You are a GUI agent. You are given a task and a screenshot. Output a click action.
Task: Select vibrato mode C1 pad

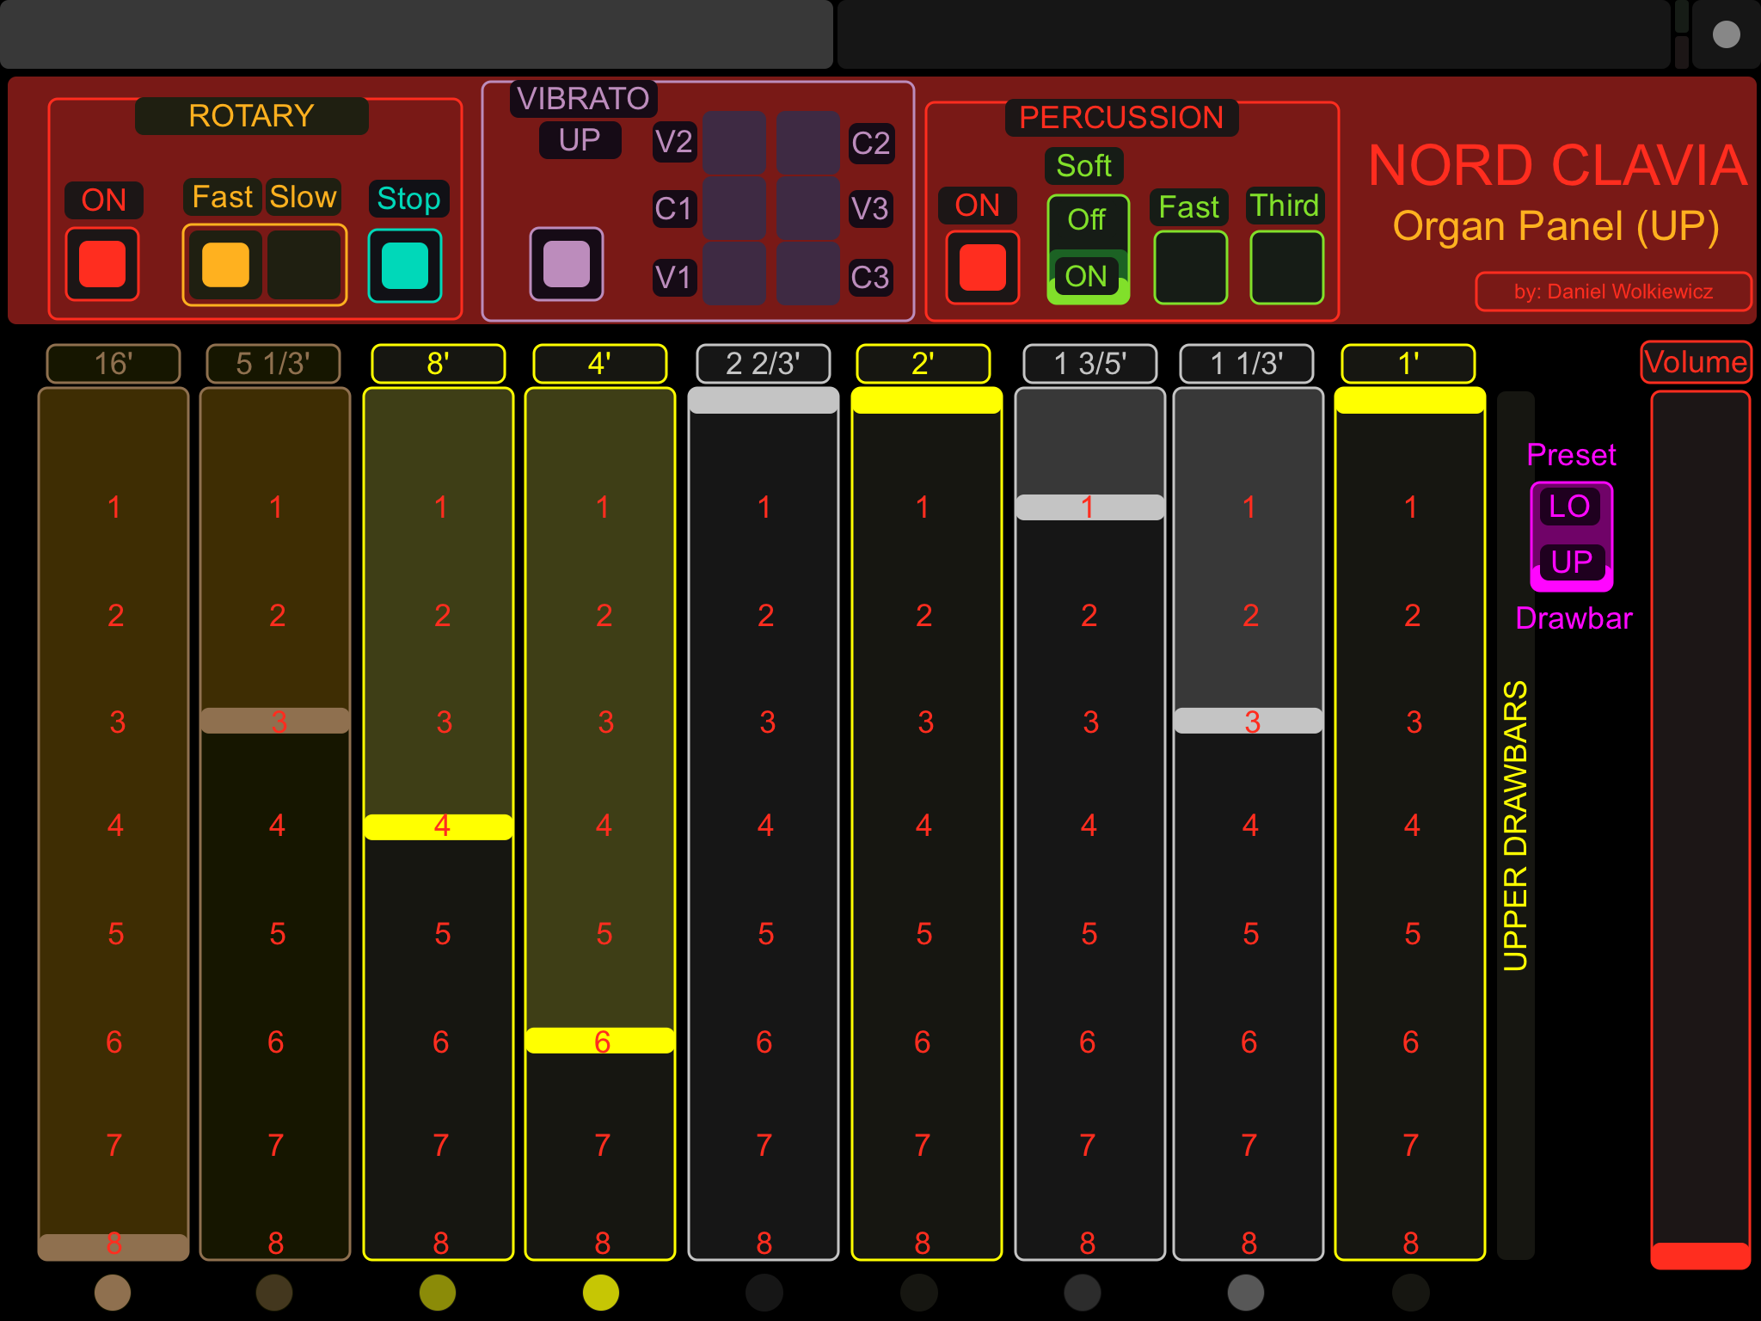click(734, 208)
